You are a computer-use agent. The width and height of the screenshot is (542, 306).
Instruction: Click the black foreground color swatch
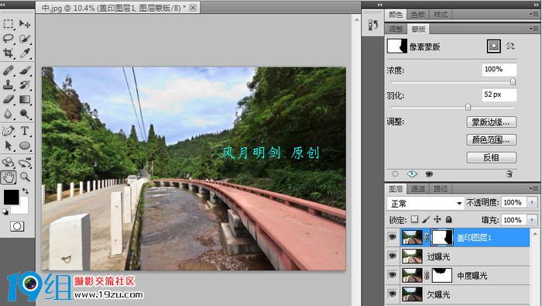pos(12,197)
